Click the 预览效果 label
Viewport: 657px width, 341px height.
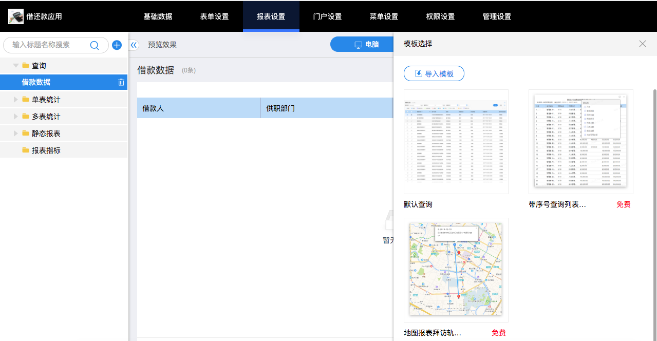[x=162, y=45]
